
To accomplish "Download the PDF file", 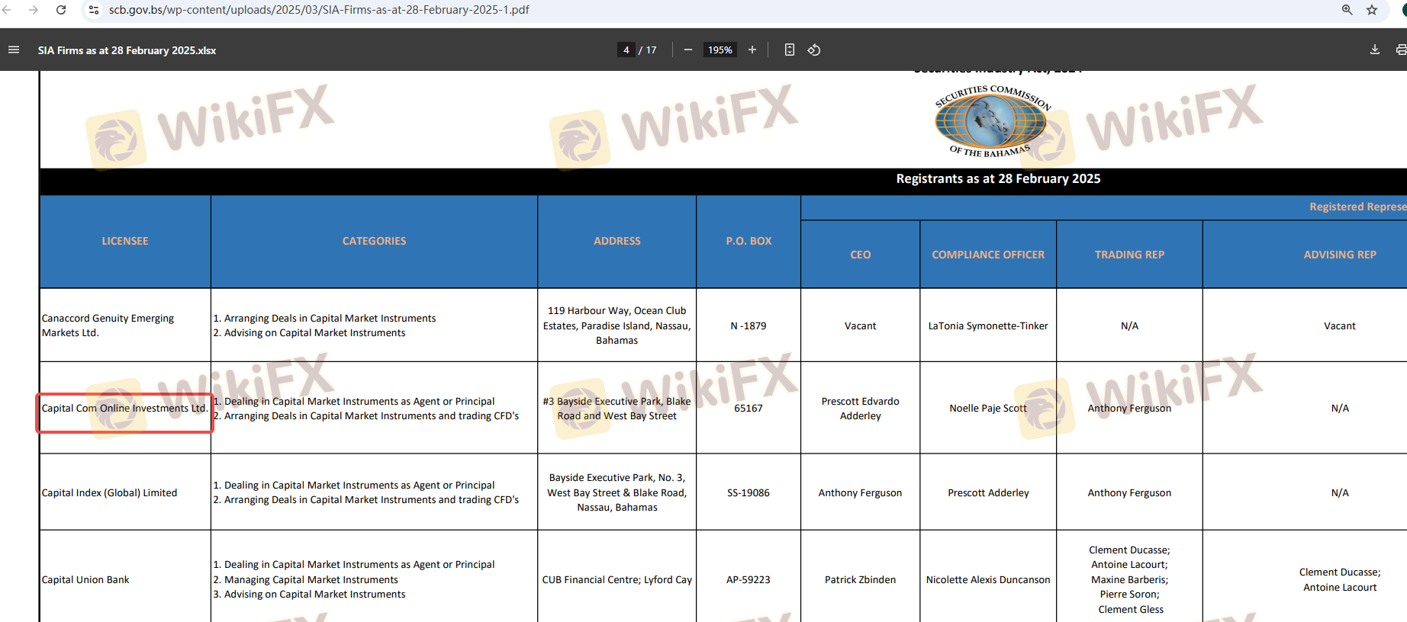I will (1374, 50).
